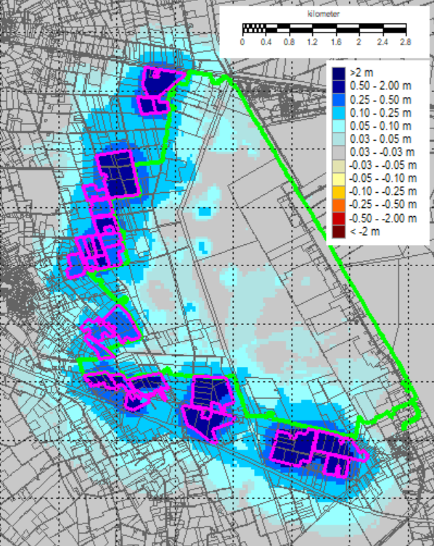Click the 0.03 - -0.03 m gray swatch
The image size is (434, 546).
pyautogui.click(x=338, y=152)
